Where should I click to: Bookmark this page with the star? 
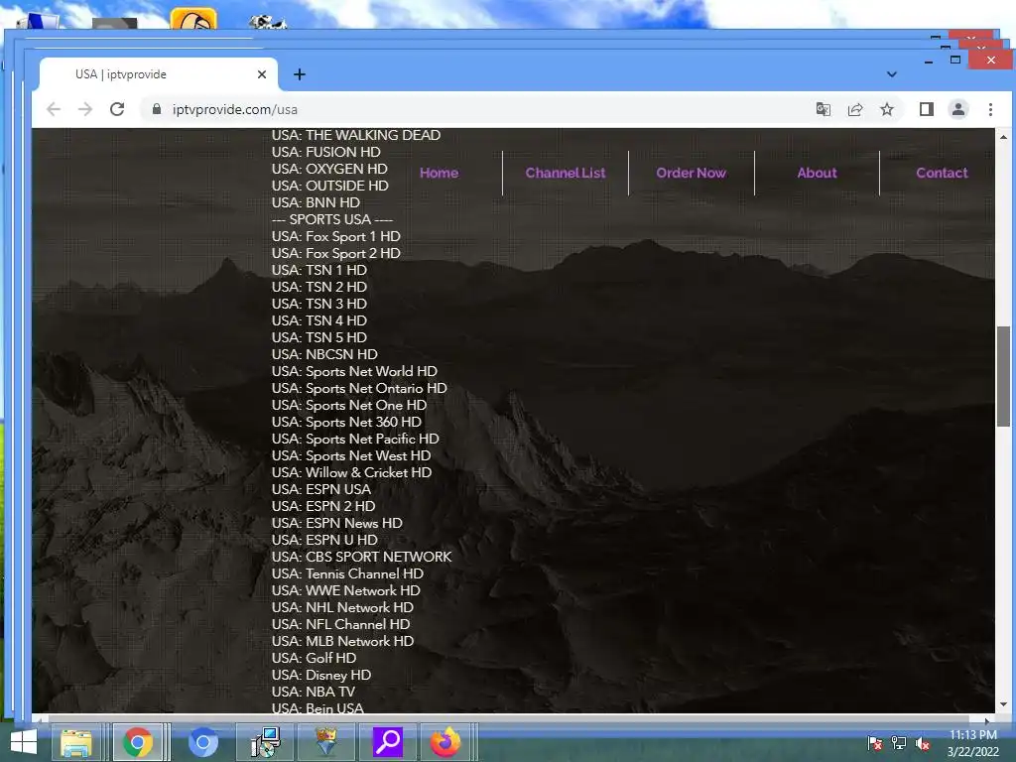(887, 109)
